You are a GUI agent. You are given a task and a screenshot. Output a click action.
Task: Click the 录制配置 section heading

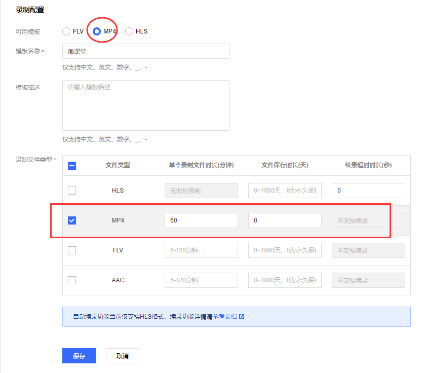pos(30,10)
